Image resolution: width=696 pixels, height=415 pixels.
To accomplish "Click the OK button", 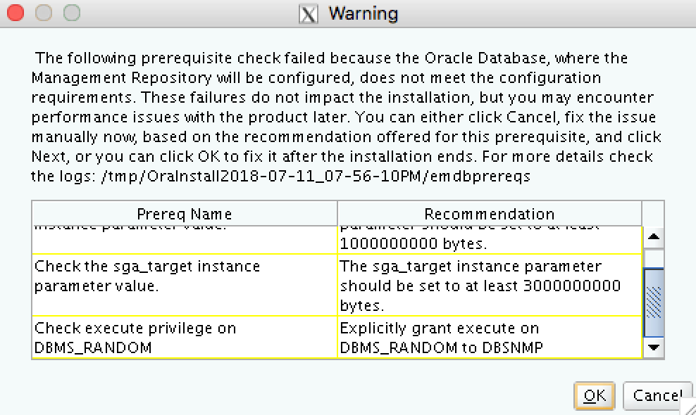I will click(x=595, y=396).
